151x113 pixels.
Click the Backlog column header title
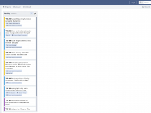[7, 13]
